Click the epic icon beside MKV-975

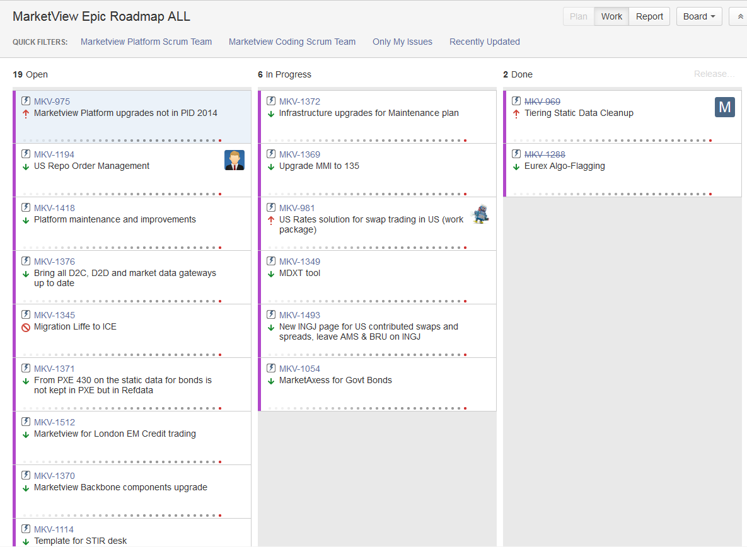coord(26,101)
